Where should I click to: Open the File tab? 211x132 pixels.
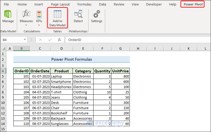[x=6, y=4]
